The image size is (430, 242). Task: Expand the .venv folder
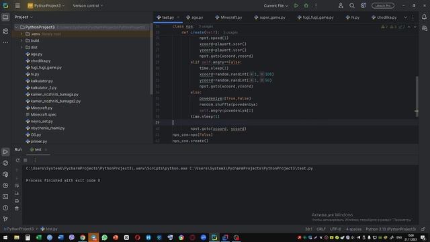(x=21, y=34)
